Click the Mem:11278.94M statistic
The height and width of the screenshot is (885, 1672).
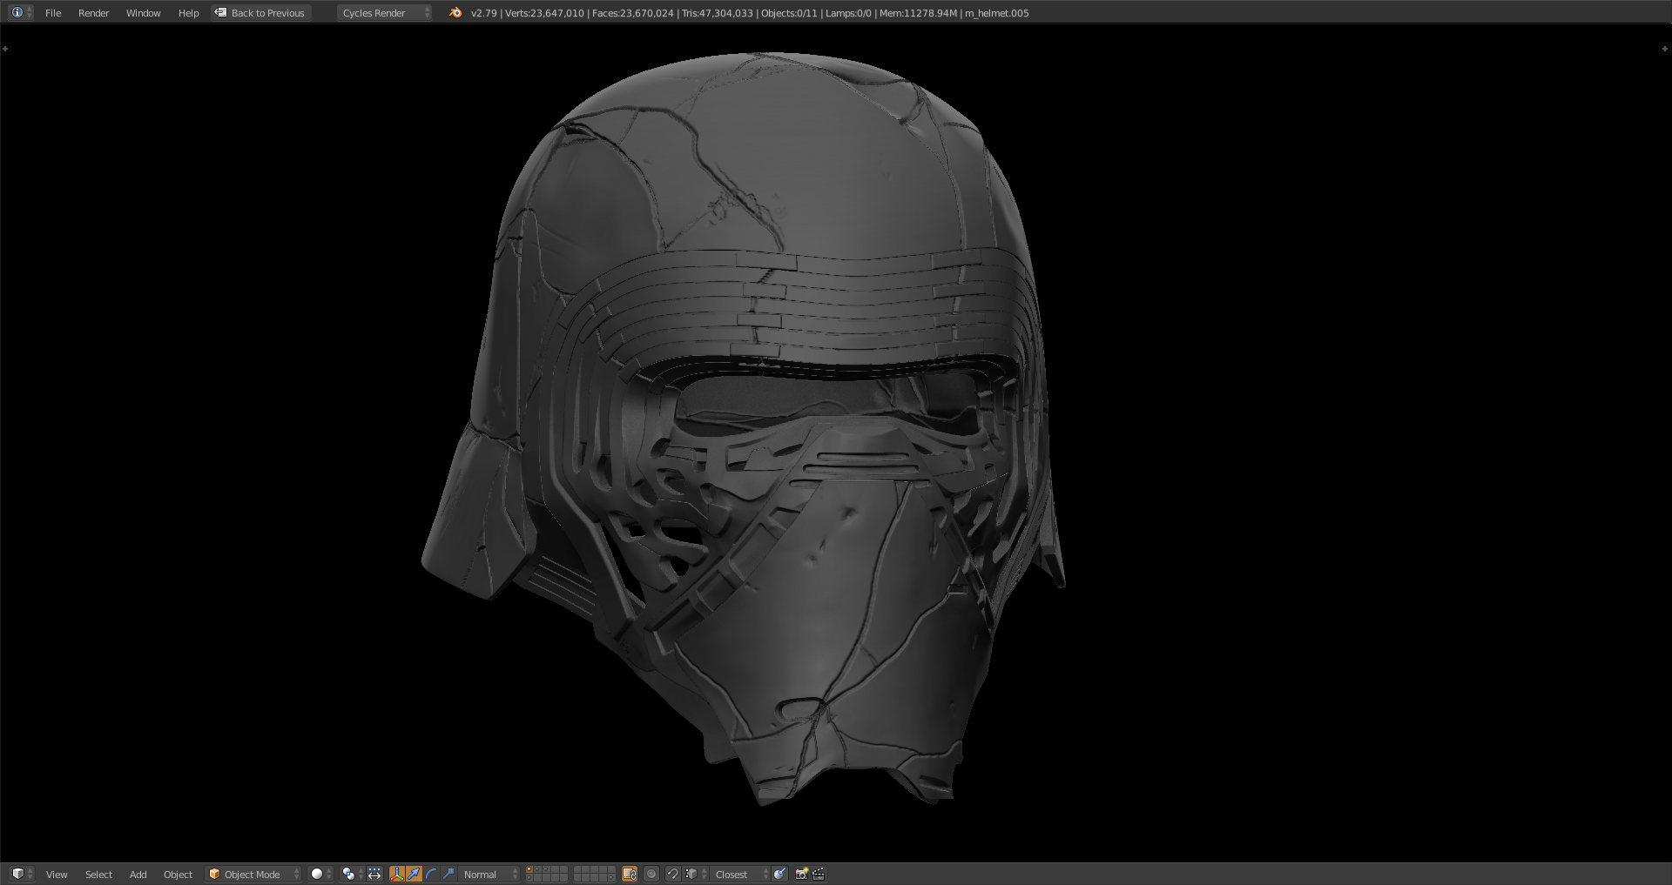pos(918,13)
